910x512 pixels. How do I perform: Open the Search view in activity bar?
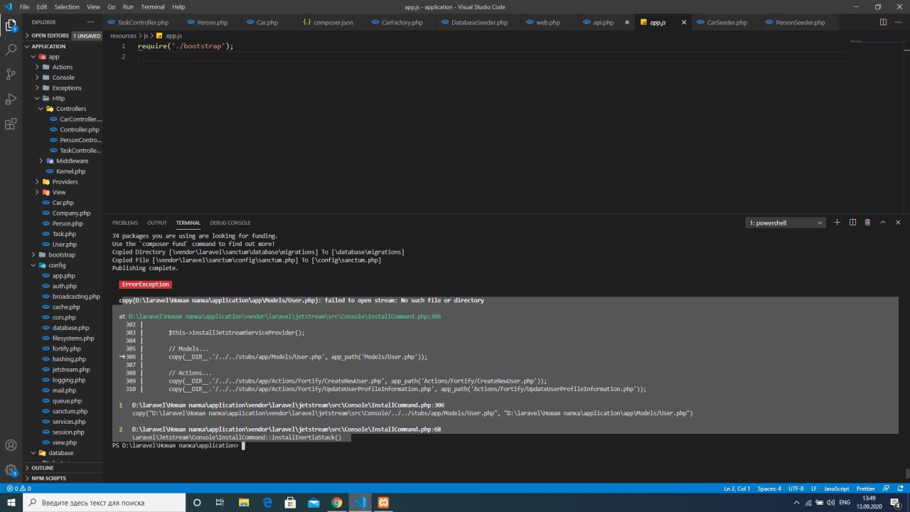[11, 50]
